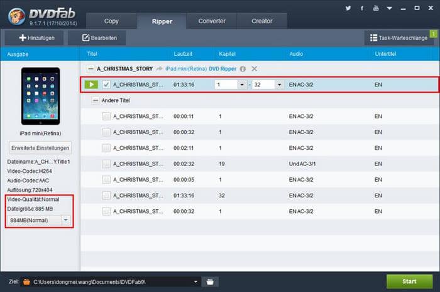
Task: Click the green Start button
Action: point(409,281)
